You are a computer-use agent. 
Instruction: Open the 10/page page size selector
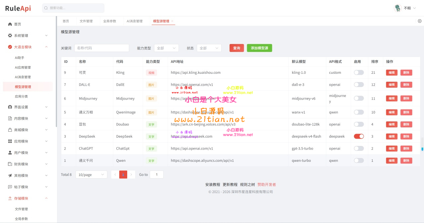point(91,175)
